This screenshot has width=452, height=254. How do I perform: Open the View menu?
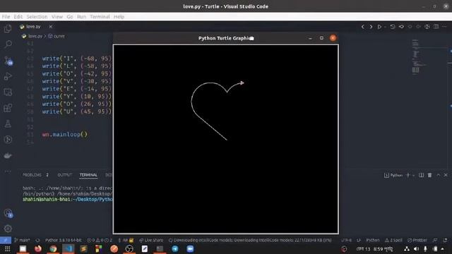pyautogui.click(x=57, y=17)
